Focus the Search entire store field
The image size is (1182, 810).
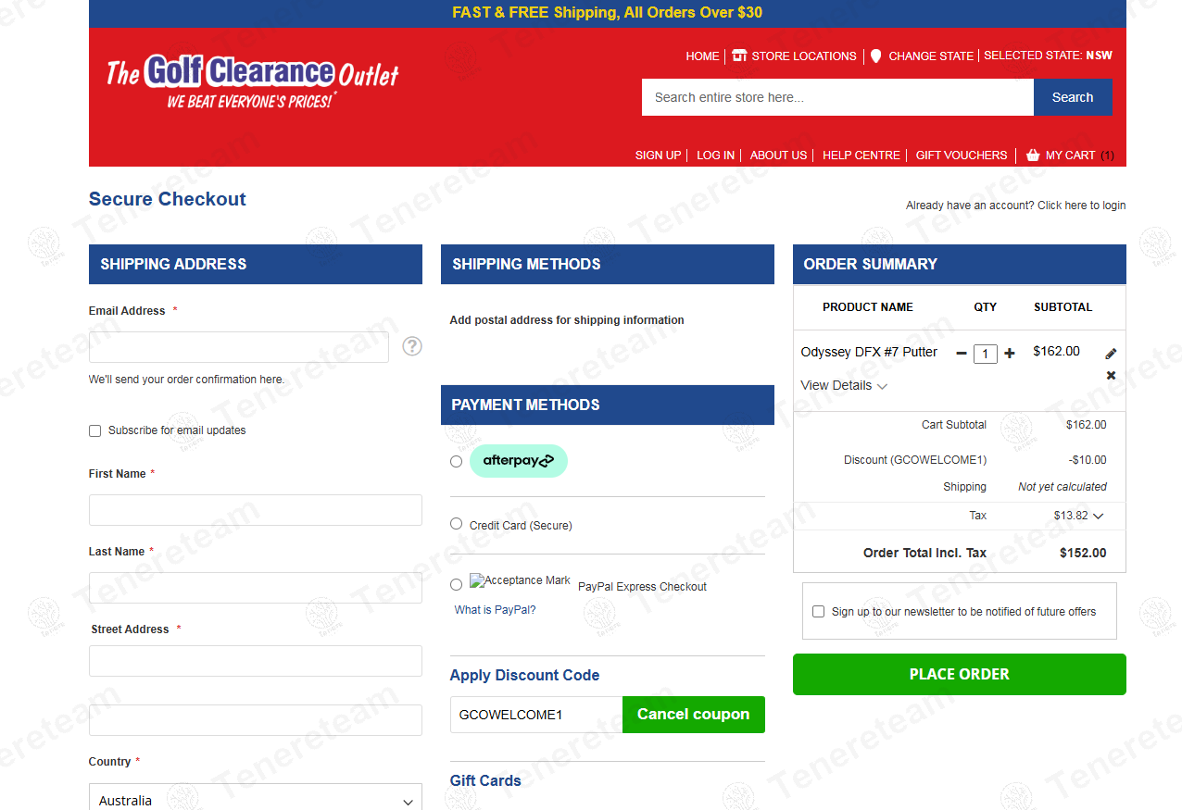tap(837, 97)
